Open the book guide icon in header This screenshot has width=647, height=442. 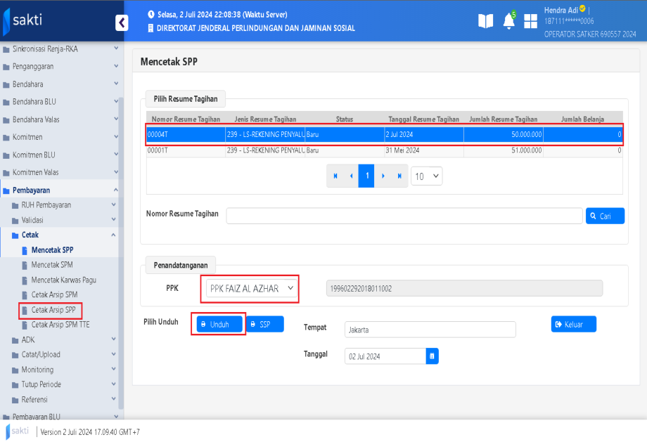point(485,21)
